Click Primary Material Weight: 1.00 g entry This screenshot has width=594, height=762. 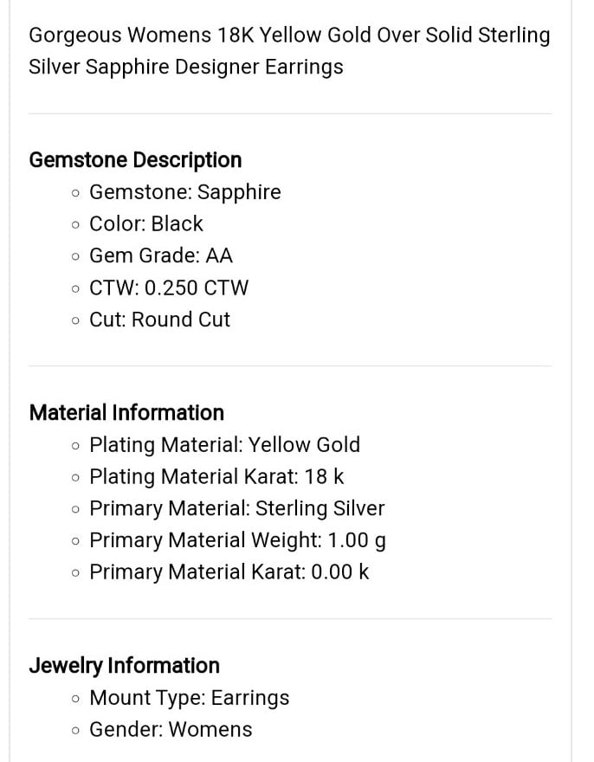(238, 541)
